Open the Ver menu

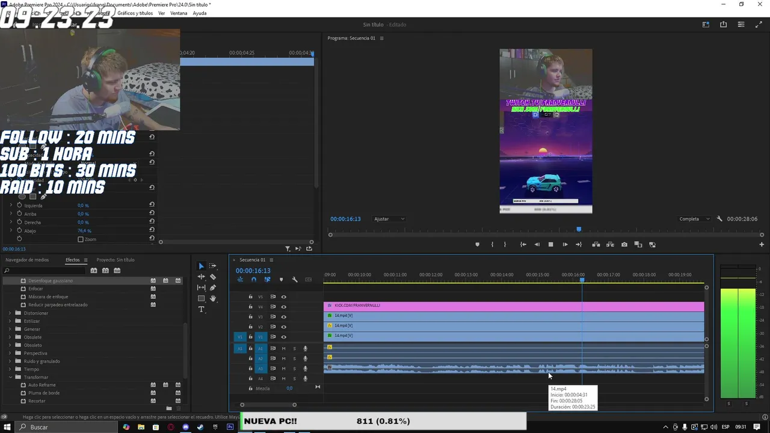(x=161, y=13)
